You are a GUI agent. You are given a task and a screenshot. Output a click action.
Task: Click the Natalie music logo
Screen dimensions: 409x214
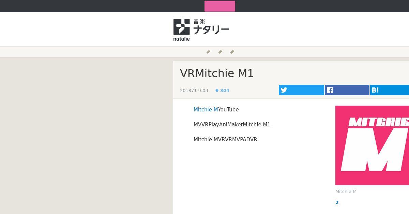201,30
